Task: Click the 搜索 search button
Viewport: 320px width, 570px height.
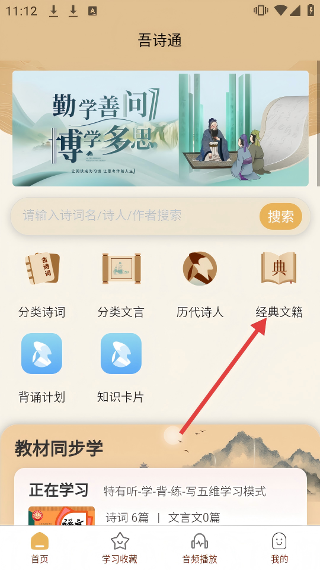Action: point(281,216)
